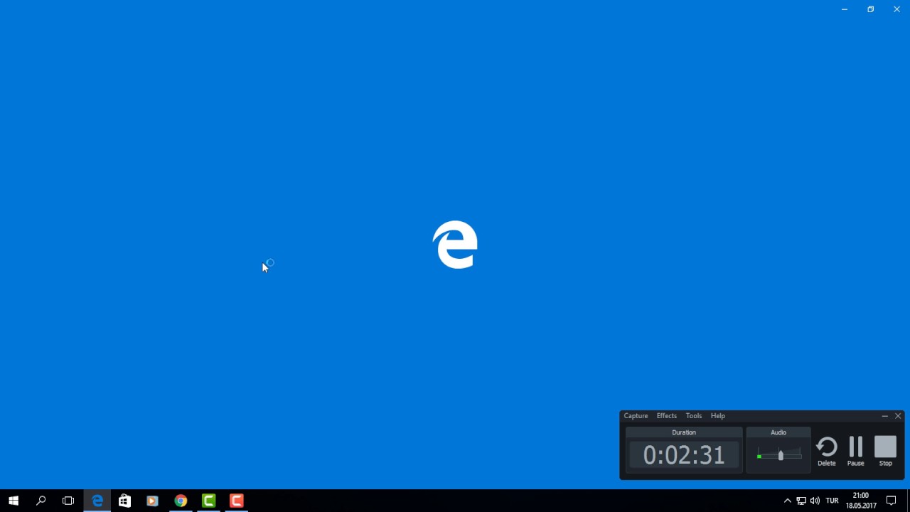Image resolution: width=910 pixels, height=512 pixels.
Task: Open the Help menu in the recorder
Action: pyautogui.click(x=717, y=416)
